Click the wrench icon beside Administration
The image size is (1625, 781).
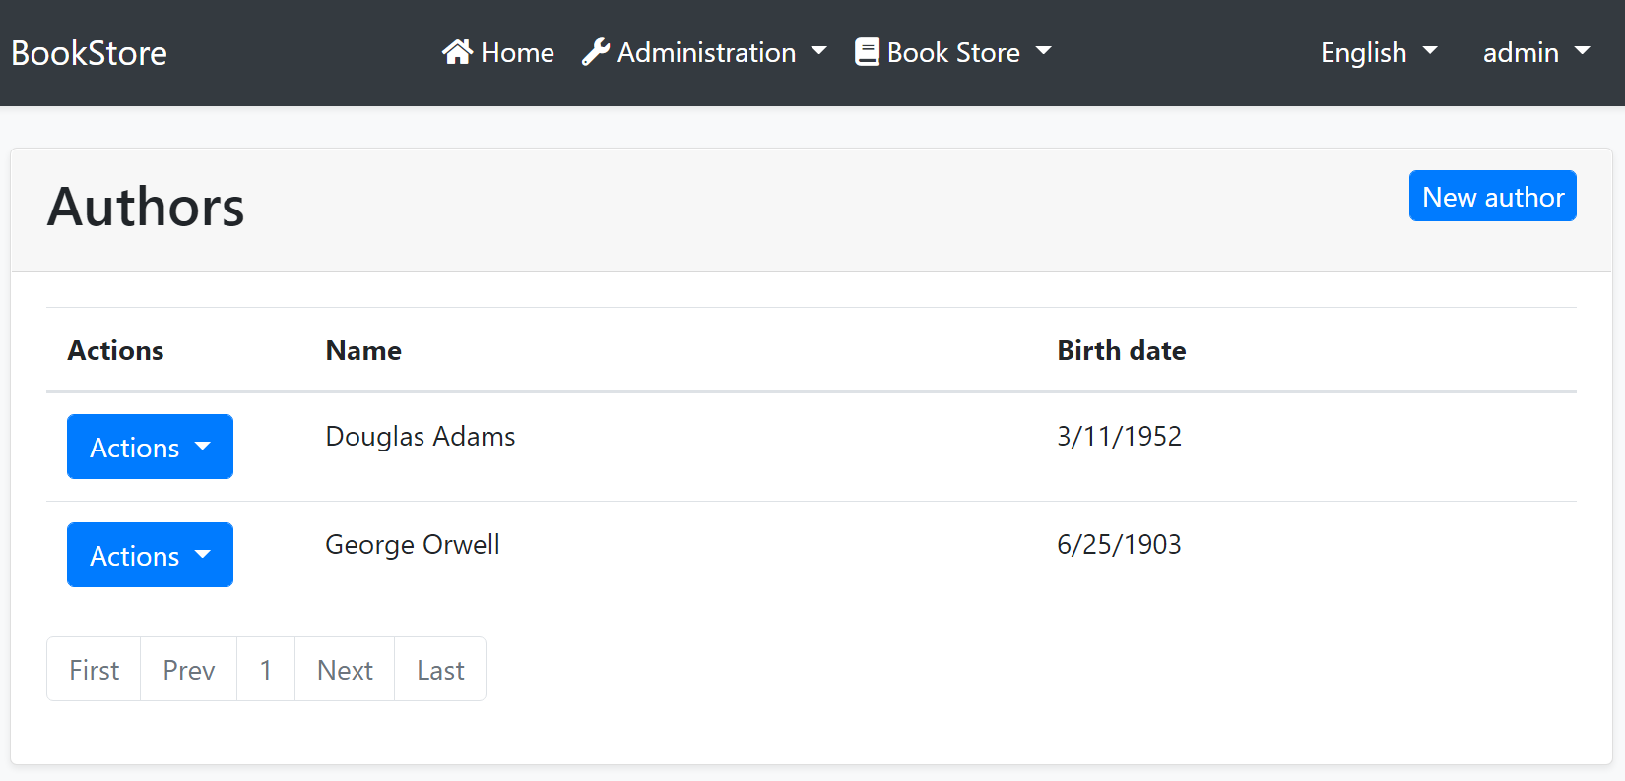tap(595, 50)
